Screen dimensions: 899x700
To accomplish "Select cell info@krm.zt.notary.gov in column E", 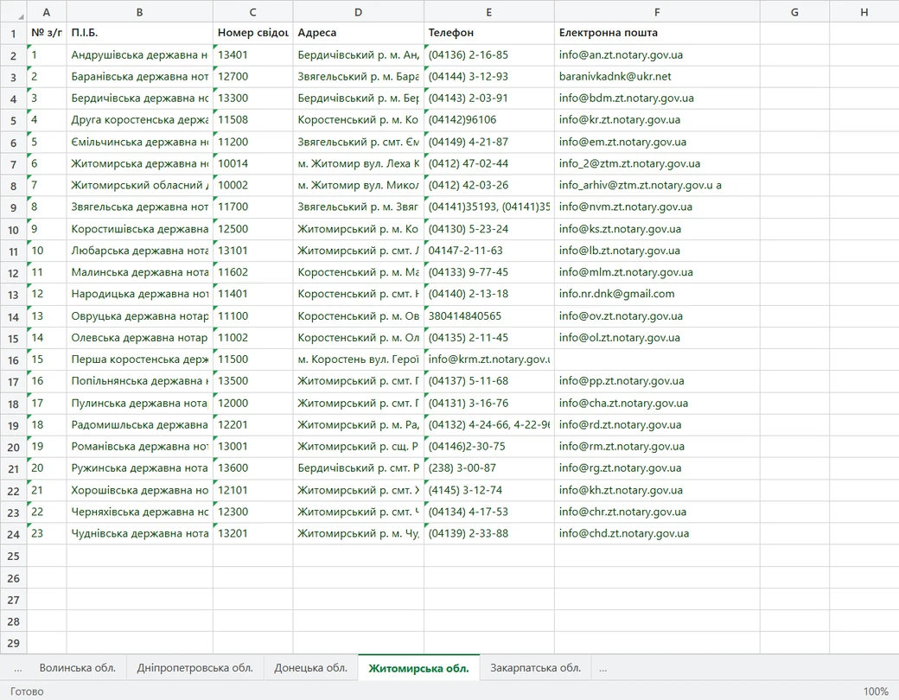I will (x=489, y=360).
